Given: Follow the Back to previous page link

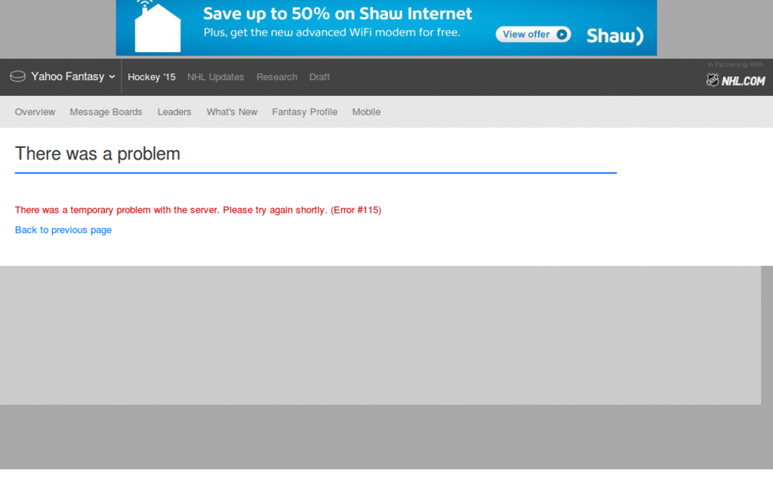Looking at the screenshot, I should pyautogui.click(x=63, y=230).
